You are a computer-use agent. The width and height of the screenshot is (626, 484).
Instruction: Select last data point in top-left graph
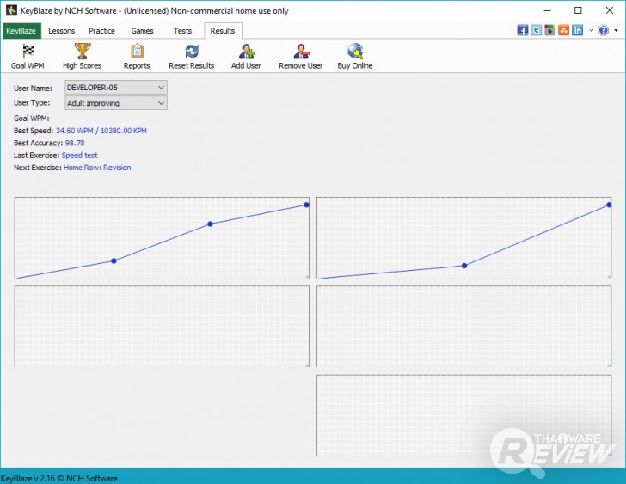pos(306,205)
